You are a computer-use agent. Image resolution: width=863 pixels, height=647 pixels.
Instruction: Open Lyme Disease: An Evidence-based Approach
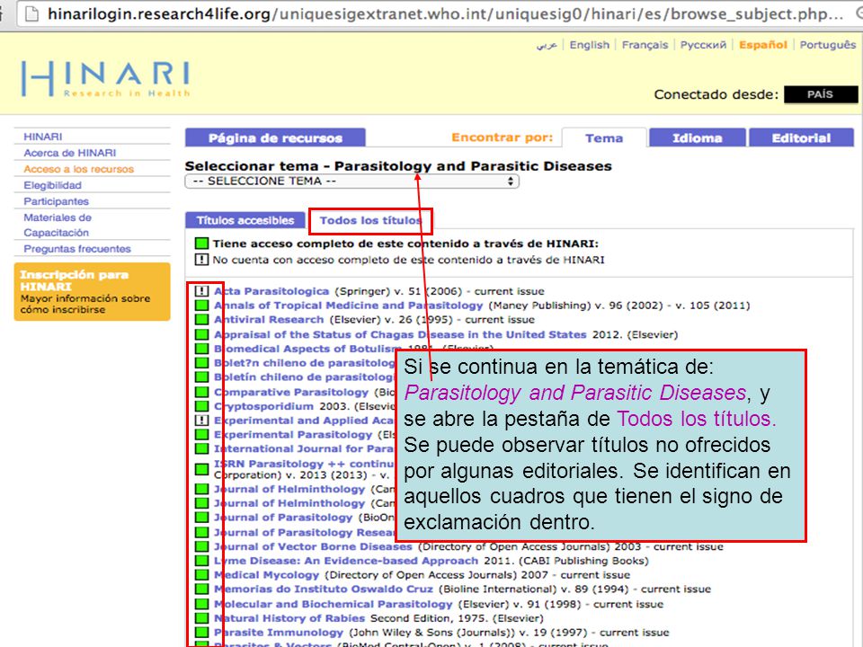point(346,561)
